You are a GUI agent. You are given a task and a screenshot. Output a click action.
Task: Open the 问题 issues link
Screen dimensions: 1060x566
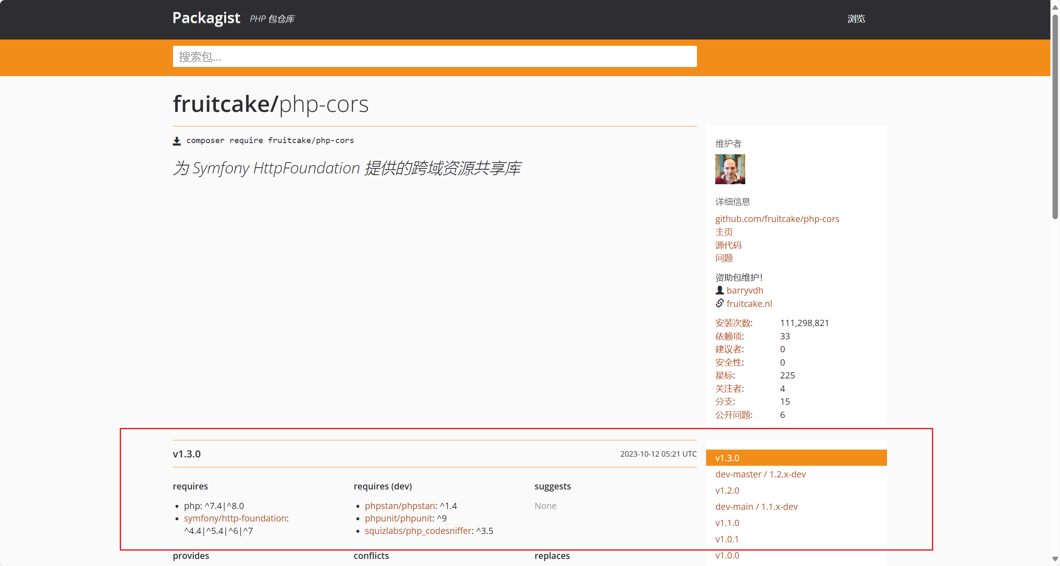(724, 258)
